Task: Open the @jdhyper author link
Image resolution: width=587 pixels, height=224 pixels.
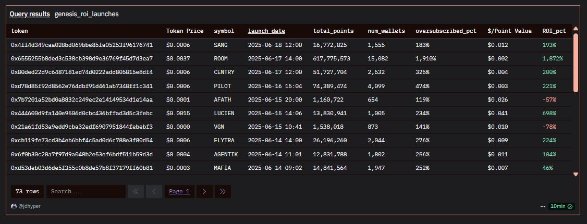Action: (30, 206)
